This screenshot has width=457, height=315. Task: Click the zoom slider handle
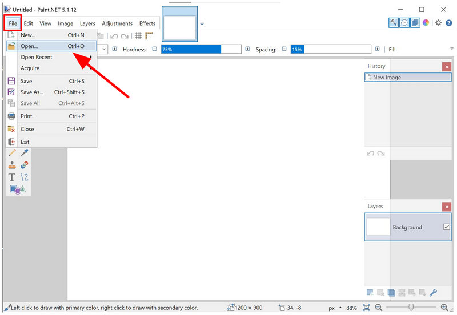tap(411, 307)
